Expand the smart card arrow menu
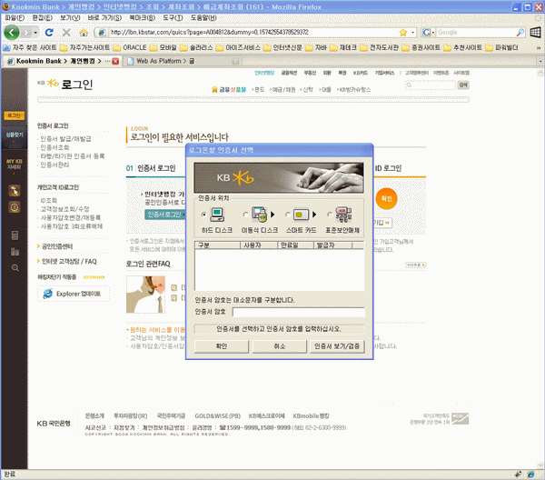The image size is (545, 480). click(x=314, y=215)
